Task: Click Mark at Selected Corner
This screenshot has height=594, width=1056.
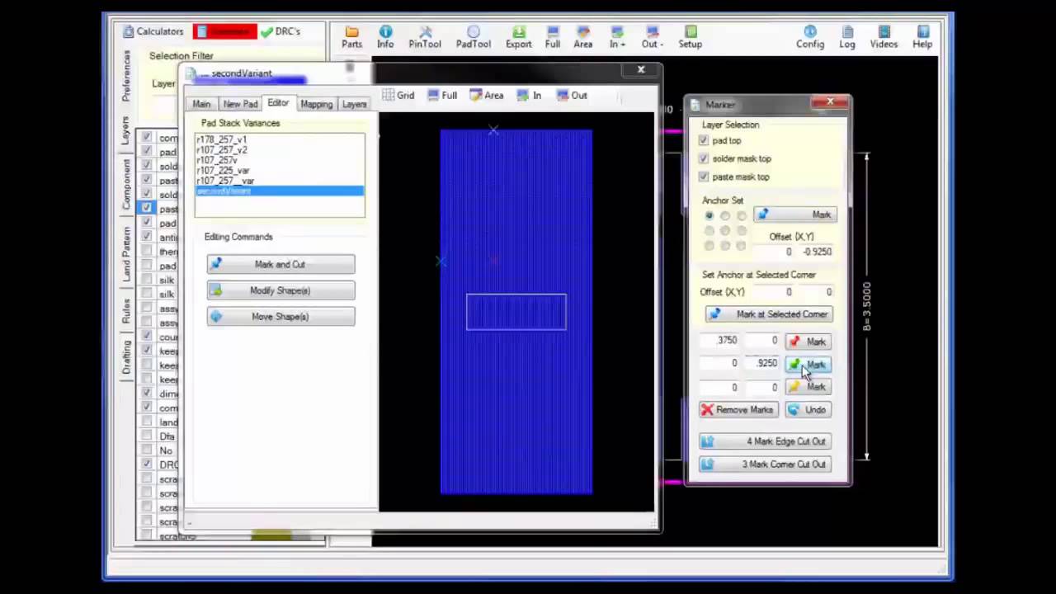Action: 768,314
